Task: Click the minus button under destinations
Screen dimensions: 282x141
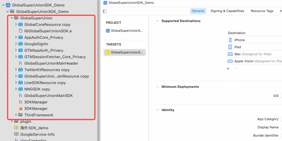Action: click(x=236, y=69)
